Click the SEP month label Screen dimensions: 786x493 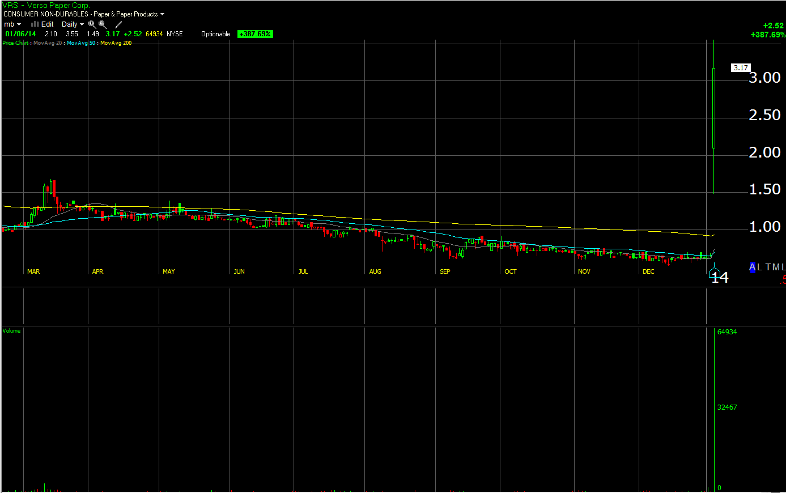coord(445,272)
